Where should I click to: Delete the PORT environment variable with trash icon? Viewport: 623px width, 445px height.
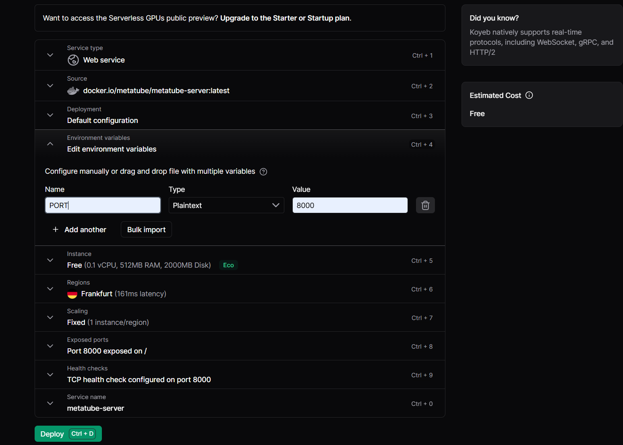pos(425,206)
